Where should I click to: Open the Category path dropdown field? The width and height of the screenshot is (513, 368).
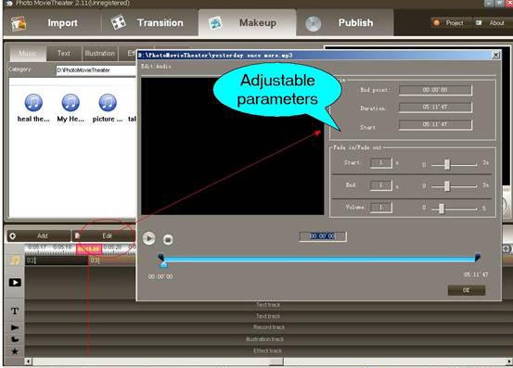click(96, 70)
